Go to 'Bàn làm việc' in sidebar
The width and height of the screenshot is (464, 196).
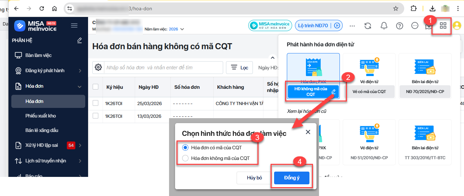(38, 55)
